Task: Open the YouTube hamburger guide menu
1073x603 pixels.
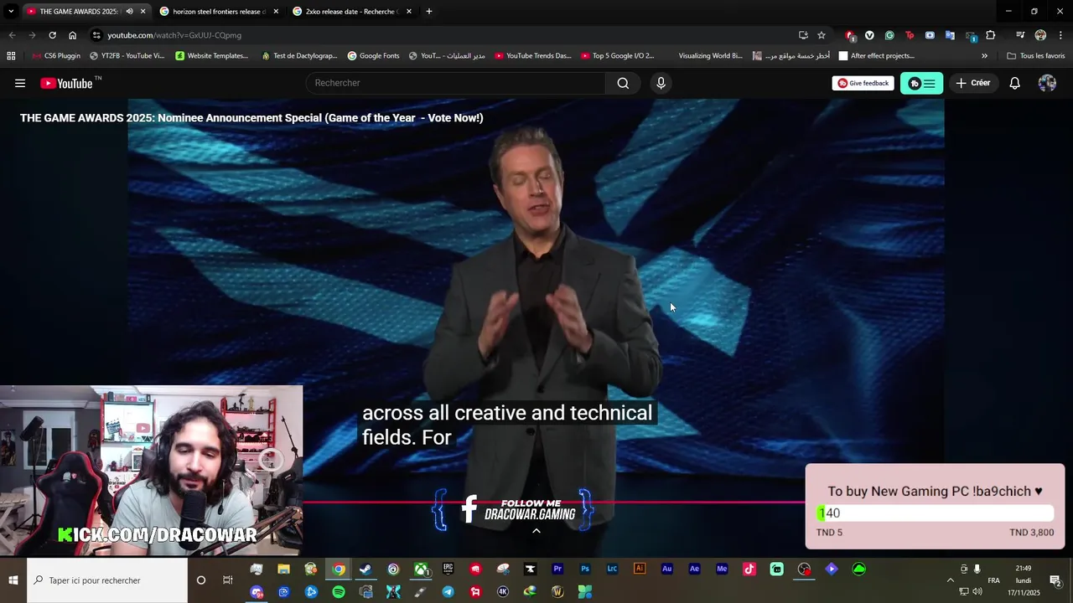Action: click(20, 83)
